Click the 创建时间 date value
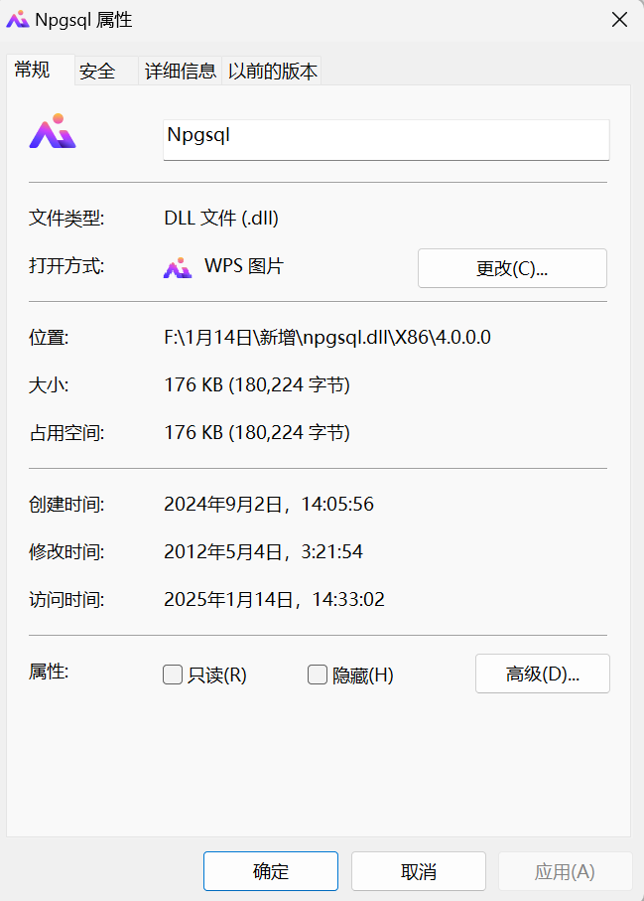Image resolution: width=644 pixels, height=901 pixels. (269, 505)
